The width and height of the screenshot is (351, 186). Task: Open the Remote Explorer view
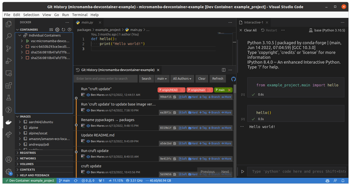coord(9,73)
